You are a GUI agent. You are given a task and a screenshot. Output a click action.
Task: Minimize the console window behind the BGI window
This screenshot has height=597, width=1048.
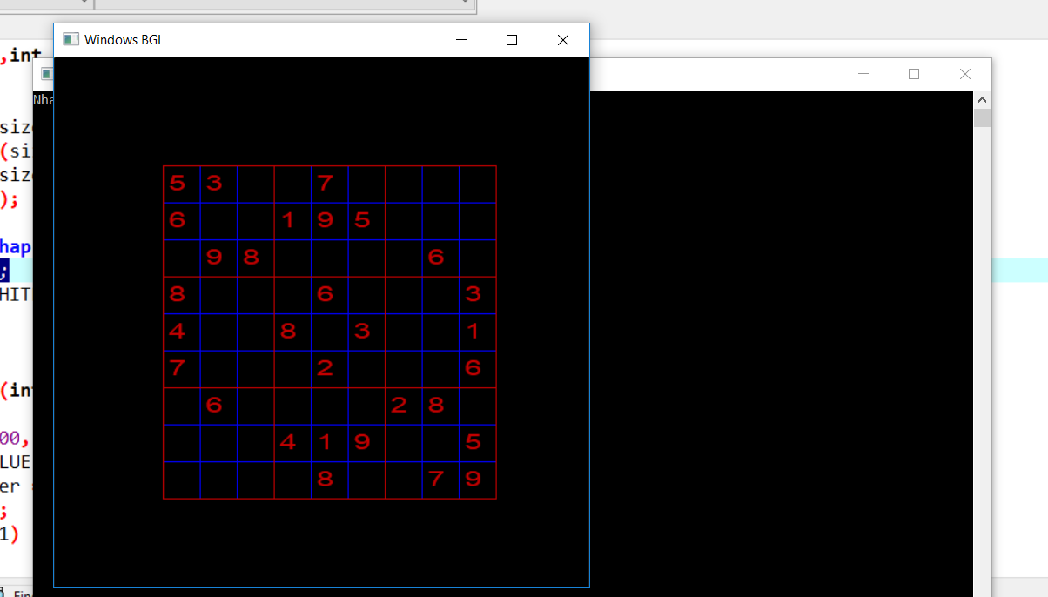tap(863, 74)
